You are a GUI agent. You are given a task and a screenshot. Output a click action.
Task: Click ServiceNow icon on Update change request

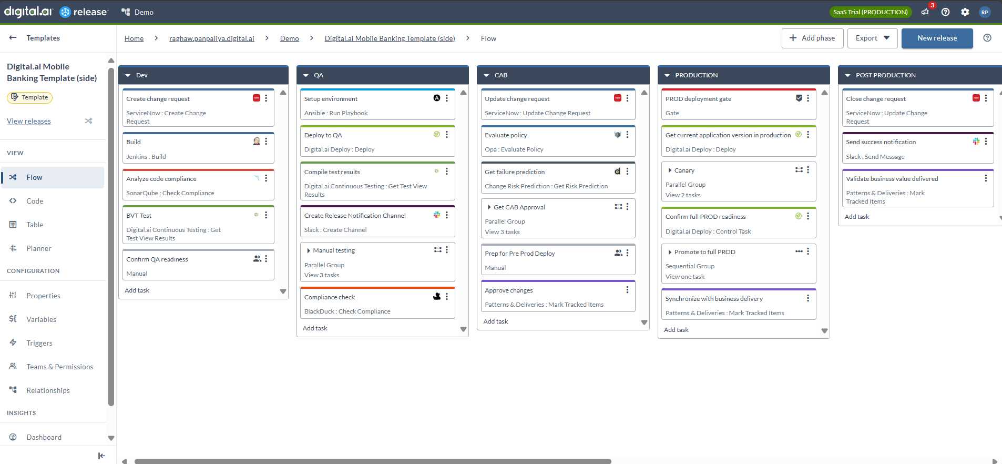[x=618, y=98]
